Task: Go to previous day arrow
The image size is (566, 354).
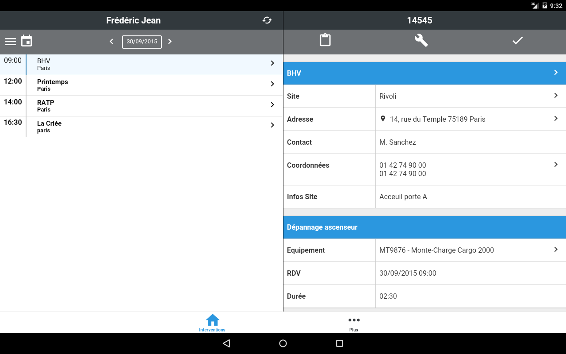Action: (111, 42)
